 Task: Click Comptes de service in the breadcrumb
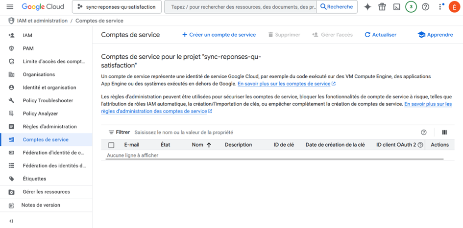click(x=99, y=21)
